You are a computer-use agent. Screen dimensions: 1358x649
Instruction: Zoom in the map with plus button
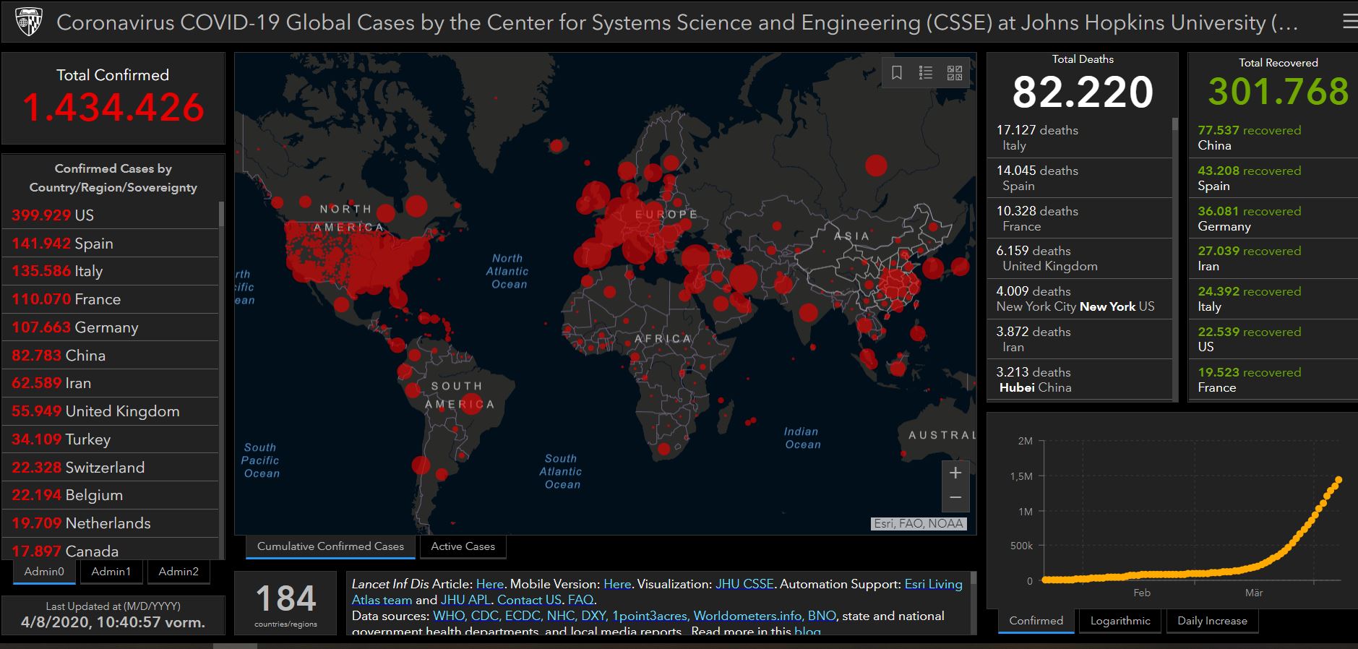coord(955,473)
